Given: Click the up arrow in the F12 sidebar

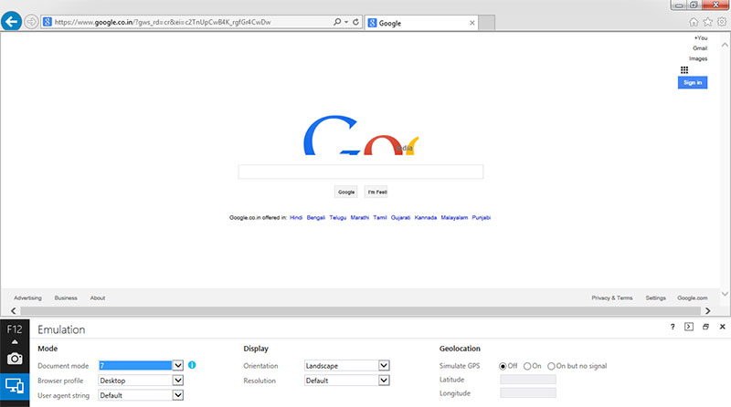Looking at the screenshot, I should [x=15, y=342].
